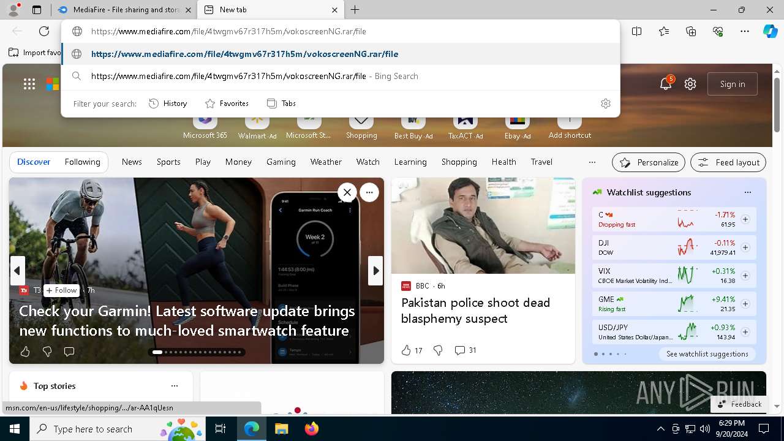Click the address bar URL field
The image size is (784, 441).
coord(341,31)
